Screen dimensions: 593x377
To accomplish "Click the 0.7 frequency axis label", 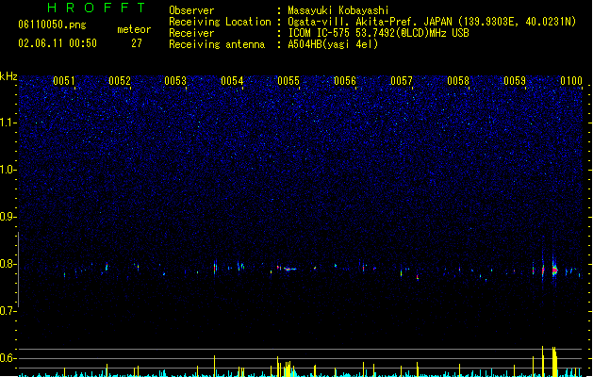I will [x=8, y=311].
